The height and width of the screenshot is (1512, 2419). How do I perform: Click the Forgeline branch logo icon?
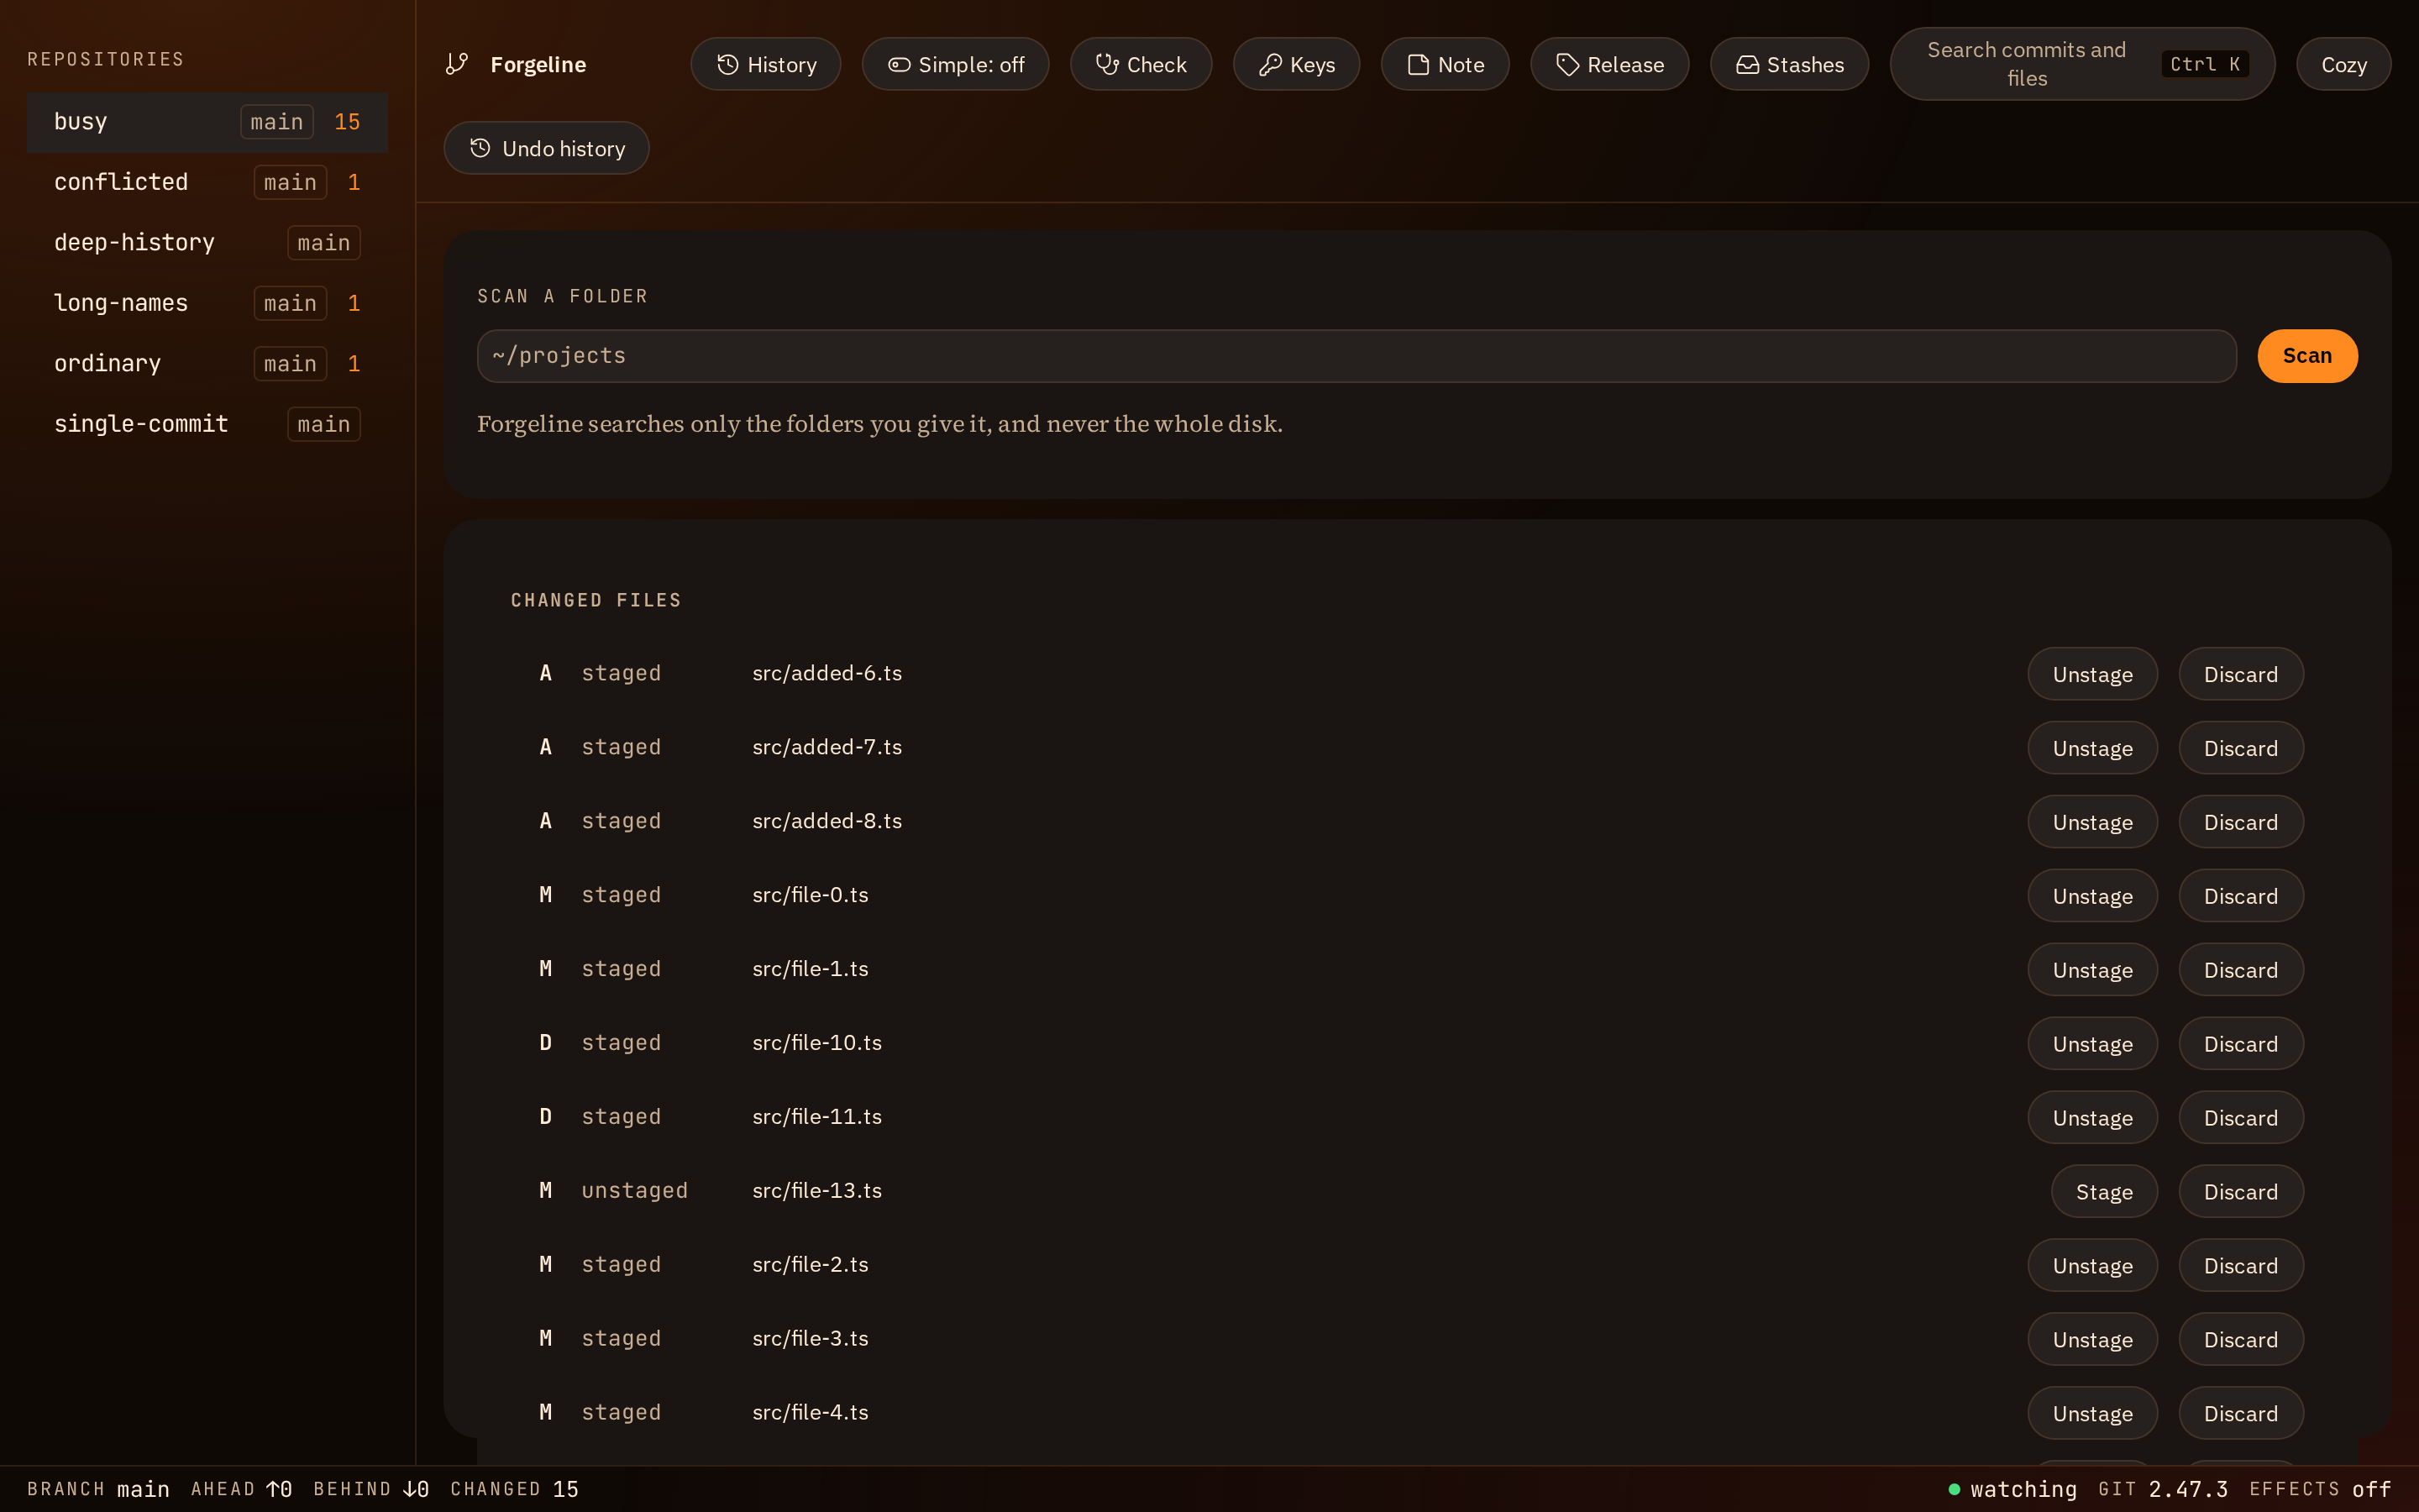click(x=457, y=64)
